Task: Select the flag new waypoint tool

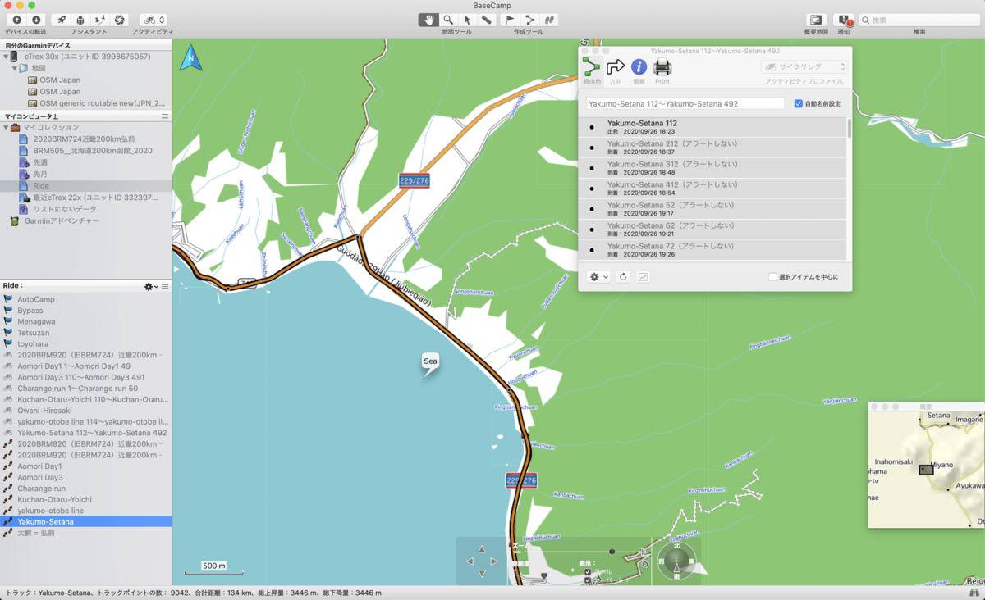Action: (510, 20)
